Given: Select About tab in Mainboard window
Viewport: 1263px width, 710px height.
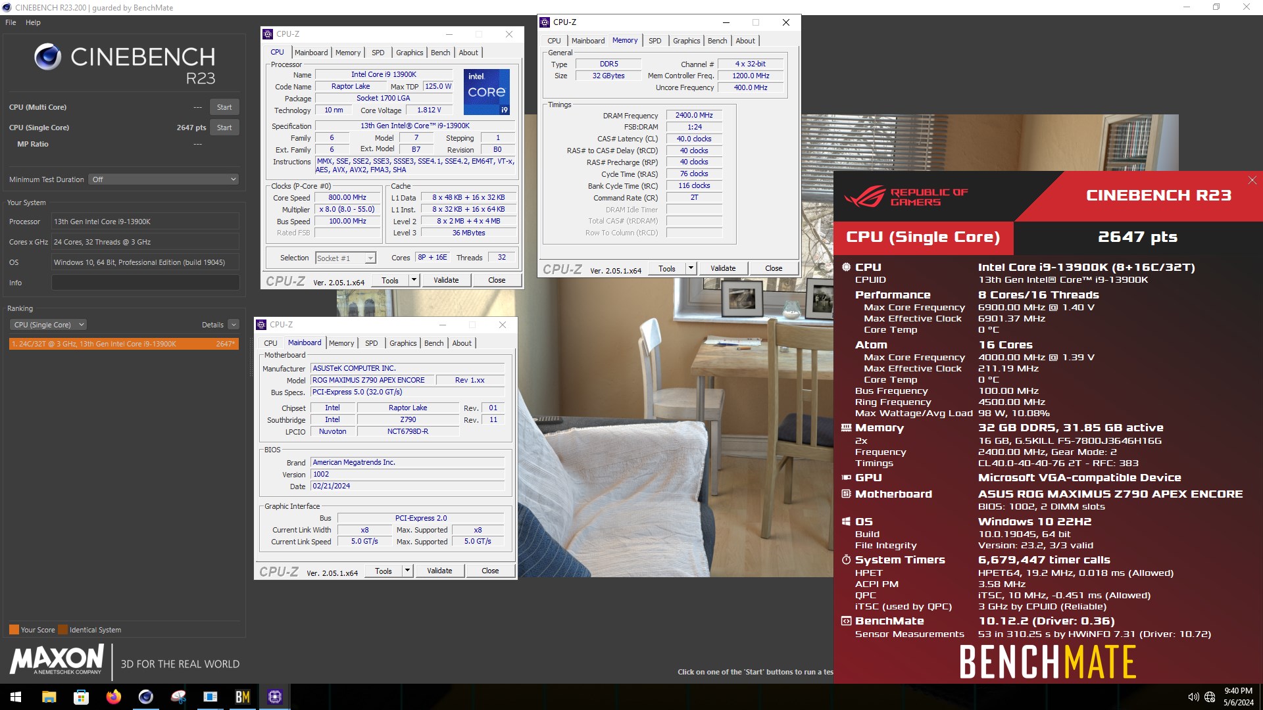Looking at the screenshot, I should pos(462,343).
